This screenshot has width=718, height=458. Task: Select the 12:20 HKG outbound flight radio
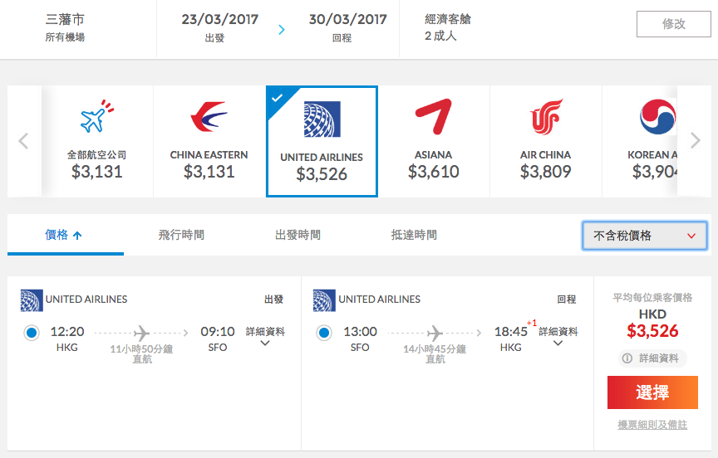32,333
